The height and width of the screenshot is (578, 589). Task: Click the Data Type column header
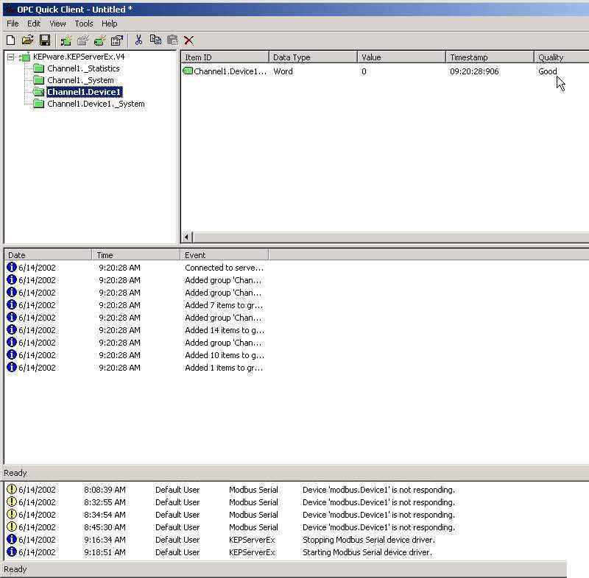click(x=312, y=57)
